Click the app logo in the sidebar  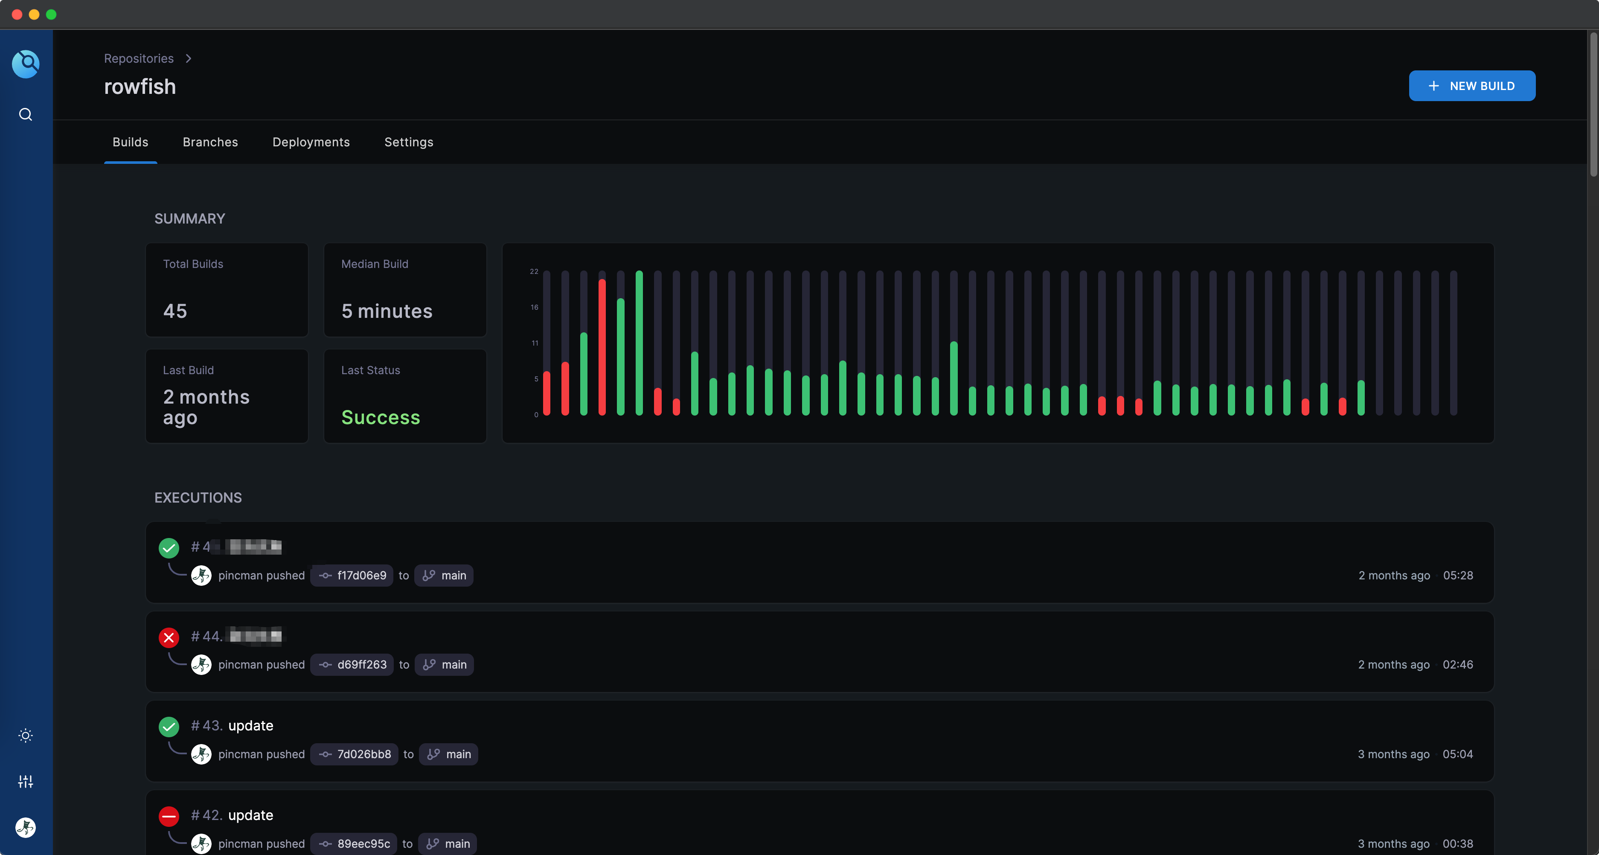[26, 64]
